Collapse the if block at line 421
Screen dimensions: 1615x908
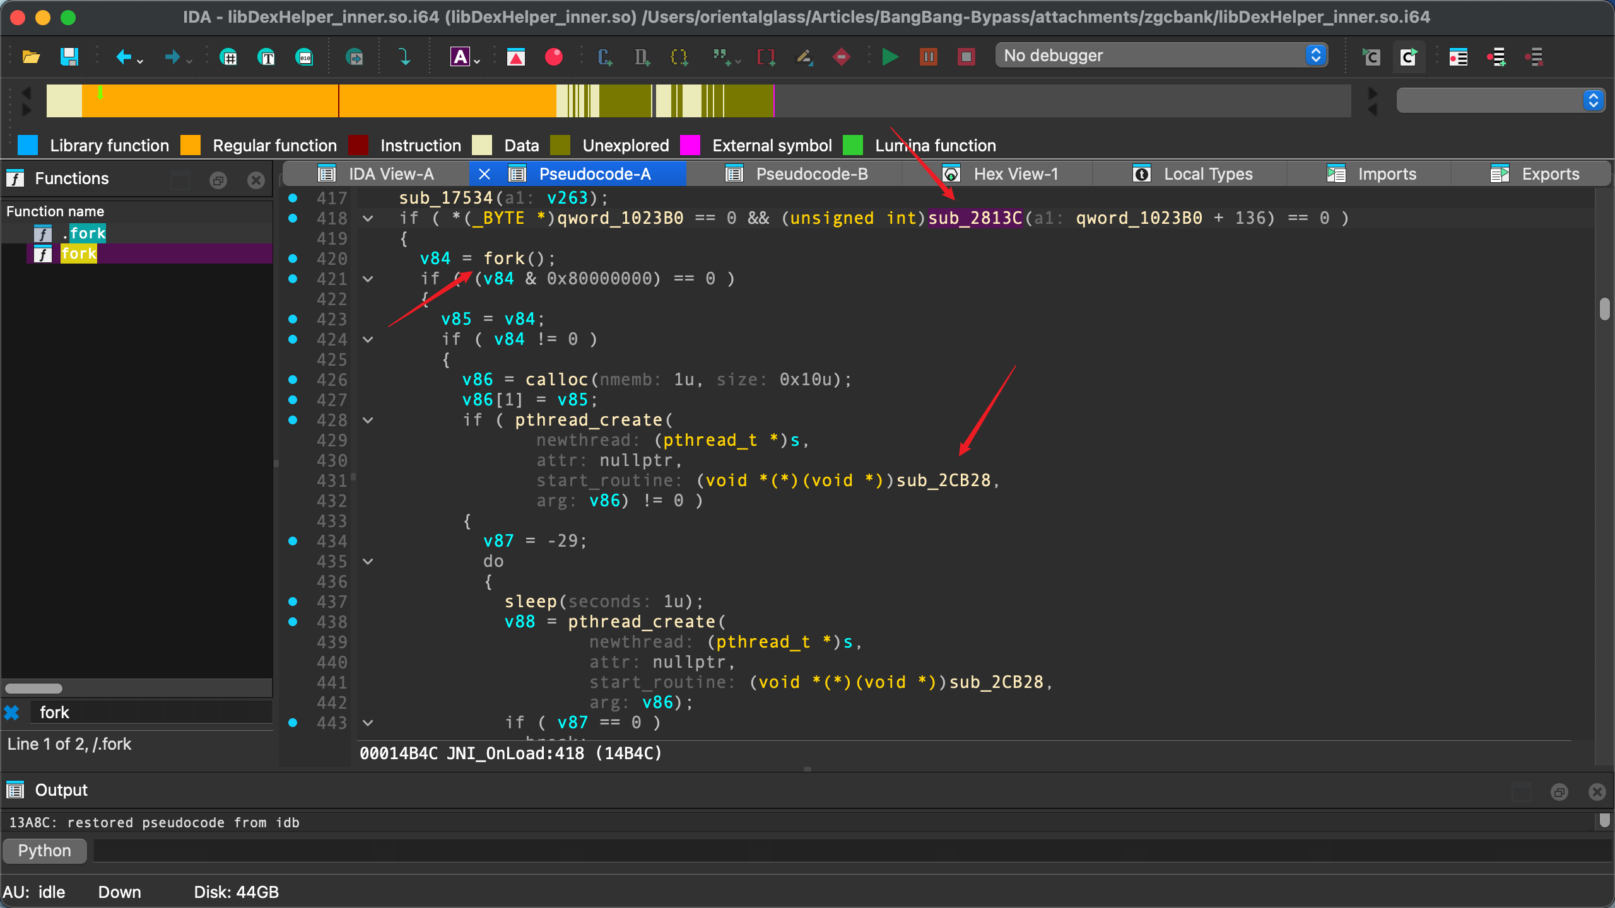click(368, 279)
